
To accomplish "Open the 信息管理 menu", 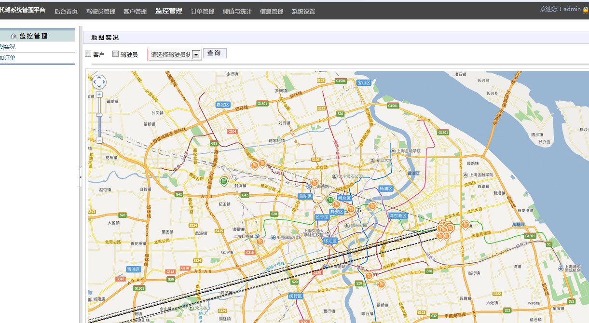I will (272, 11).
